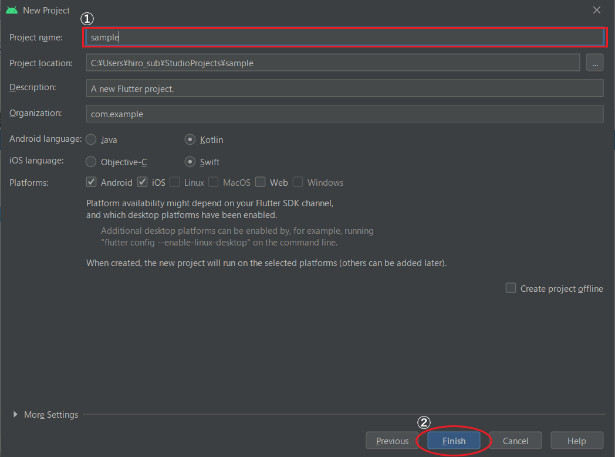Image resolution: width=615 pixels, height=457 pixels.
Task: Toggle the iOS platform checkbox
Action: tap(143, 182)
